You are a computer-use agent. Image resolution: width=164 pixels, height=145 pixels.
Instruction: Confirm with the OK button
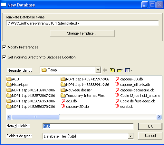click(150, 126)
